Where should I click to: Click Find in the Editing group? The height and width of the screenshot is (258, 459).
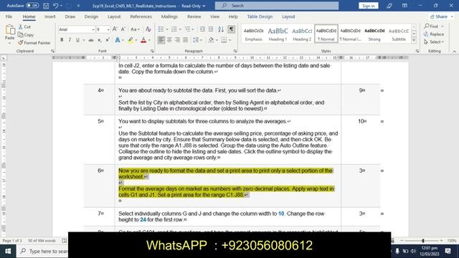(433, 27)
